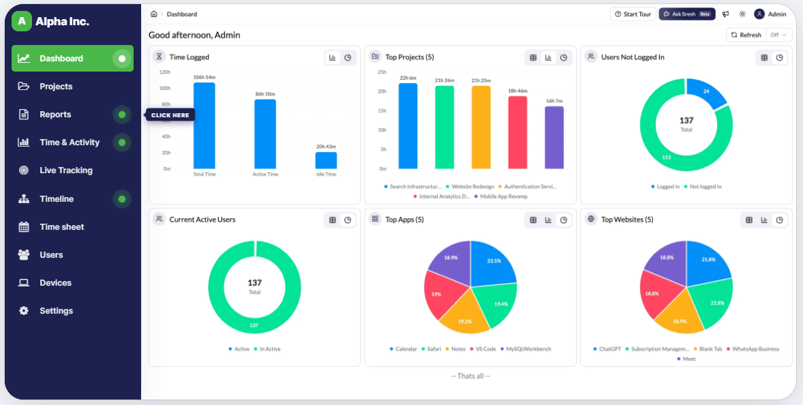
Task: Switch Top Websites to table view
Action: (749, 220)
